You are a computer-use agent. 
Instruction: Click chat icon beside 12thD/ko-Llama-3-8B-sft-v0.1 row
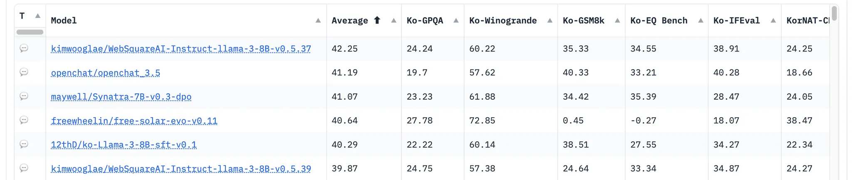click(24, 144)
